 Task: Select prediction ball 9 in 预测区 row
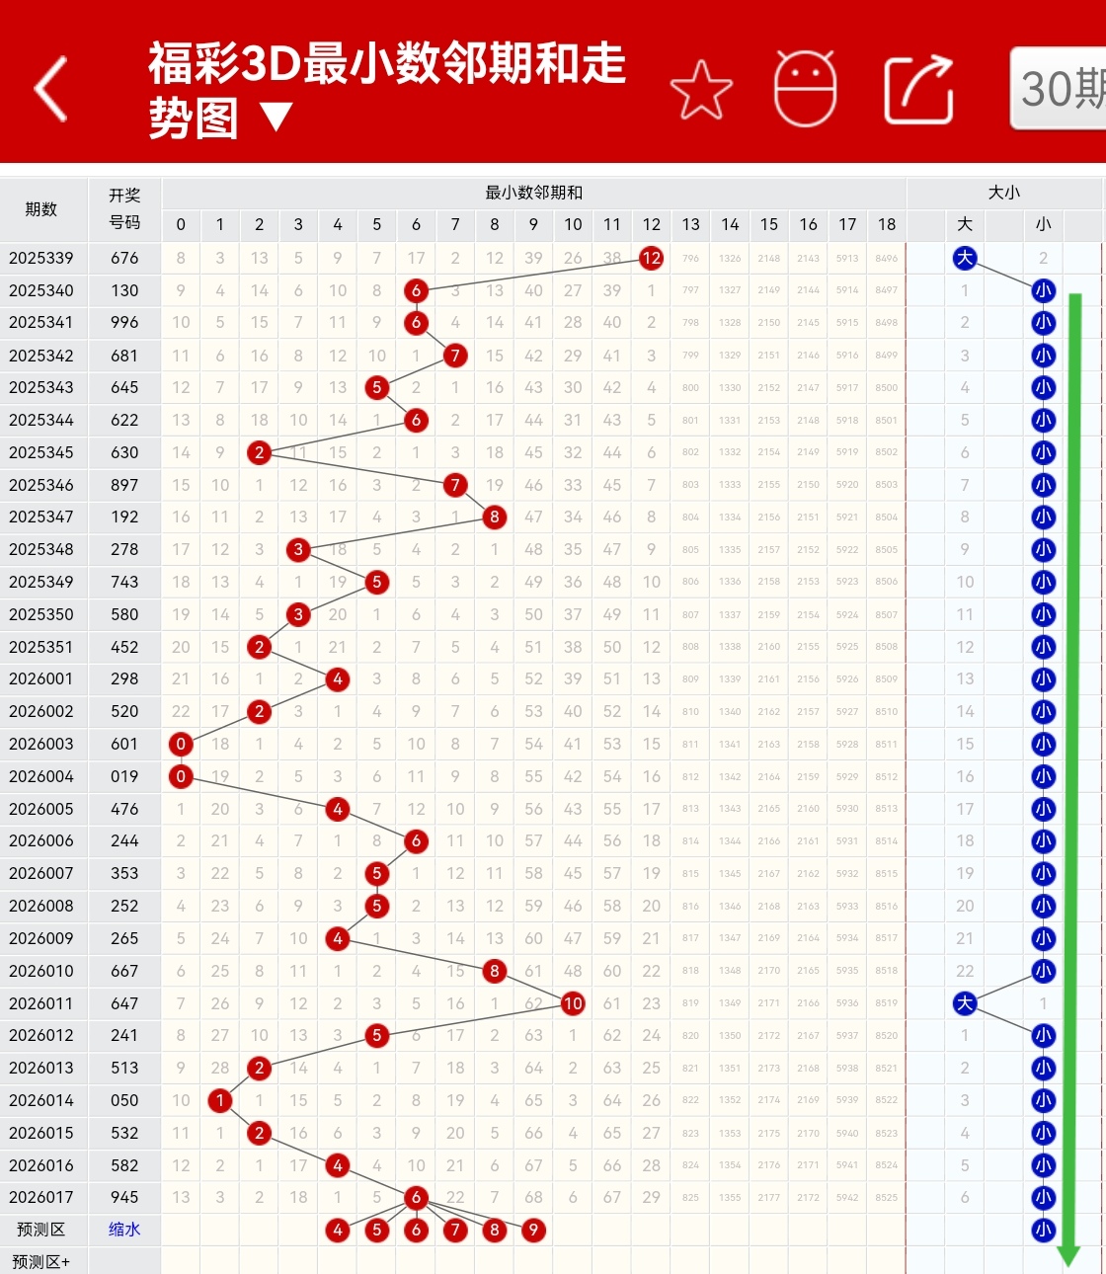[533, 1231]
